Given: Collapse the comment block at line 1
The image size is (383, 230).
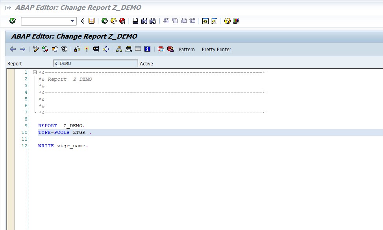Looking at the screenshot, I should [x=35, y=72].
